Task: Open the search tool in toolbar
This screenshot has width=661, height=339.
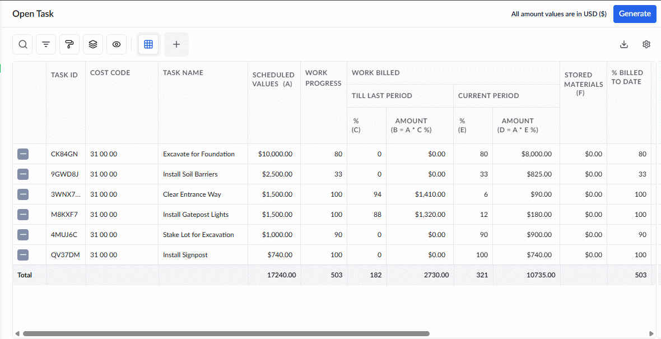Action: (x=23, y=44)
